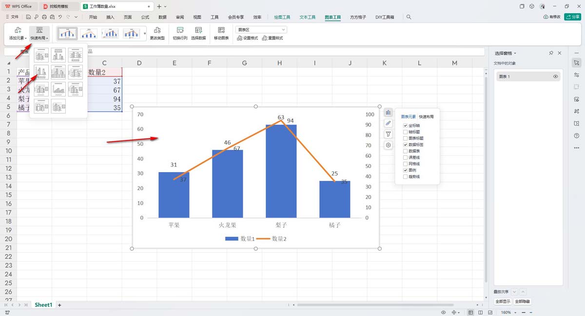Click the chart style brush button beside the chart
The height and width of the screenshot is (316, 585).
[388, 123]
